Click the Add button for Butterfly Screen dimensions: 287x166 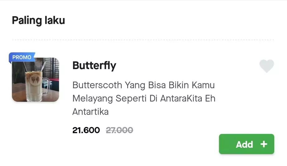coord(246,144)
